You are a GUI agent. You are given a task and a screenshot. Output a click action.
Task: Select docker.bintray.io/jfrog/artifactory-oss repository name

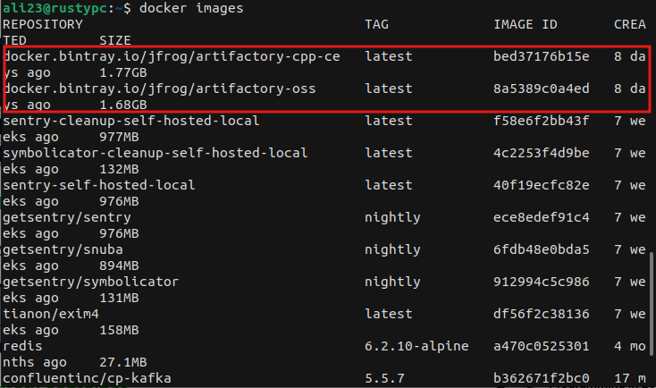[160, 89]
